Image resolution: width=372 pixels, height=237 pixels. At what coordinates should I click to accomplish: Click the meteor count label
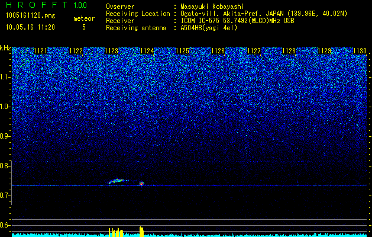pyautogui.click(x=84, y=18)
